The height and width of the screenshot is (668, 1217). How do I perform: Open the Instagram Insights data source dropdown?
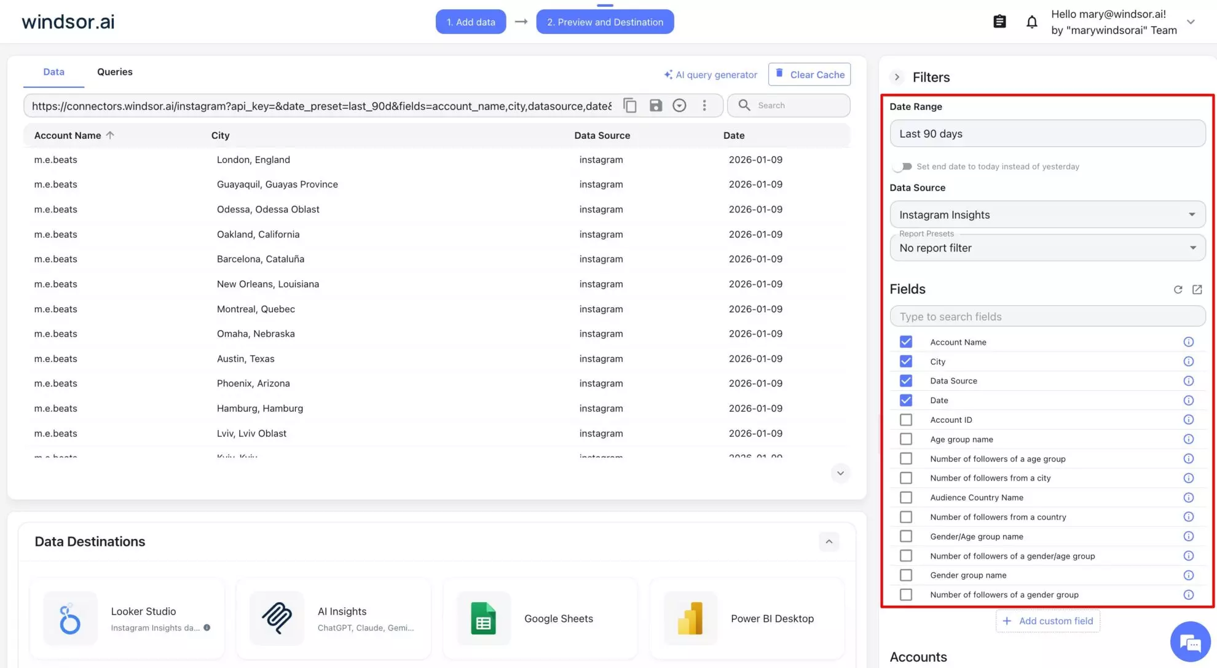point(1047,215)
